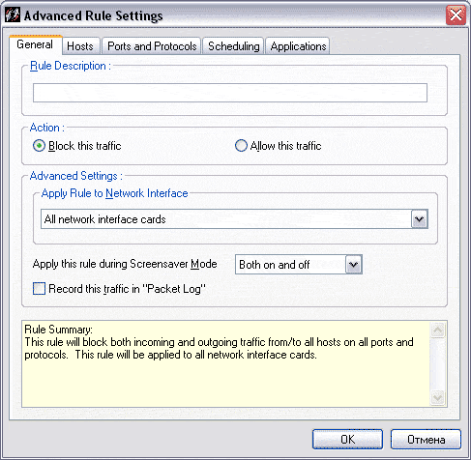Cancel the dialog with Отмена button
471x460 pixels.
tap(426, 440)
